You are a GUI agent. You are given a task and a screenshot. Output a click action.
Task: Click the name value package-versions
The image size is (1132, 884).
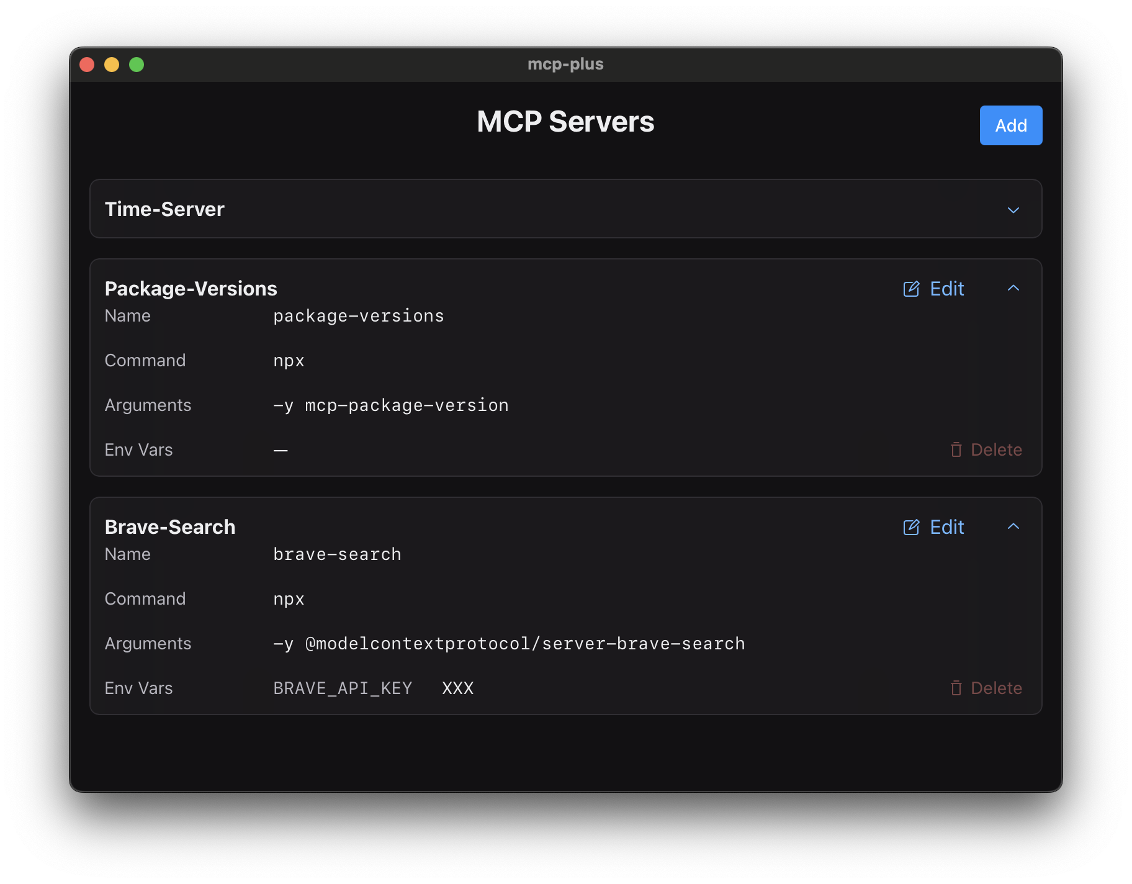pyautogui.click(x=359, y=316)
